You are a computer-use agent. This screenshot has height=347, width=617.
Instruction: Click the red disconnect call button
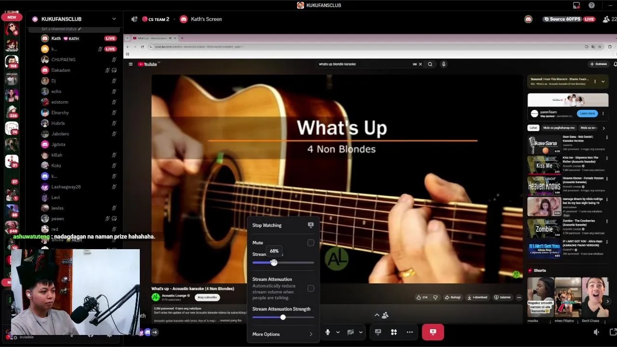coord(433,332)
